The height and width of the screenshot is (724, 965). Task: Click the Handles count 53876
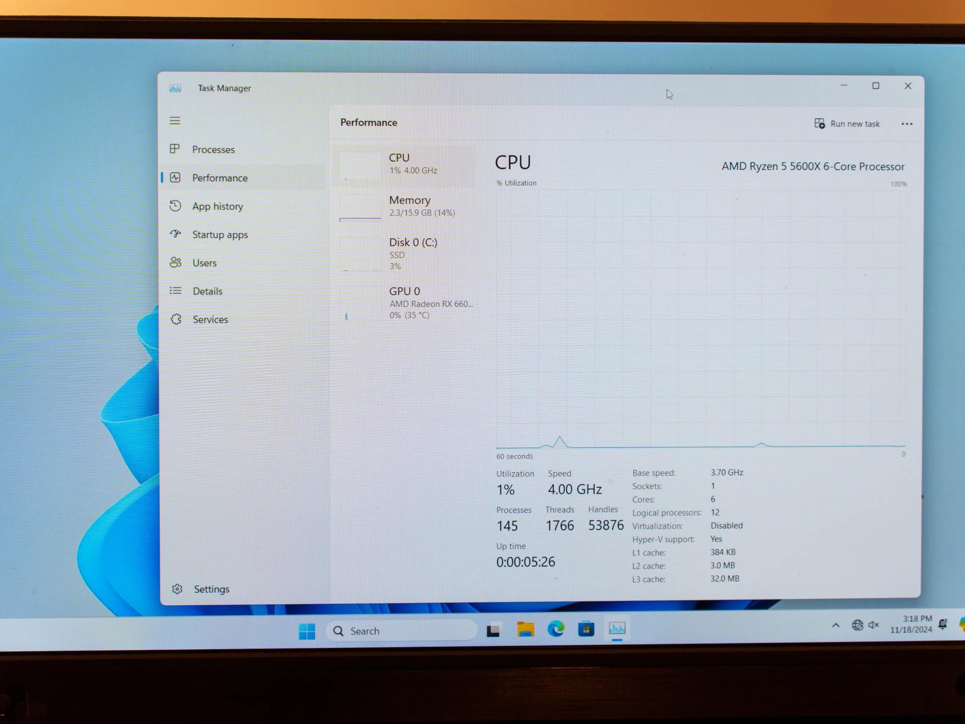[606, 525]
